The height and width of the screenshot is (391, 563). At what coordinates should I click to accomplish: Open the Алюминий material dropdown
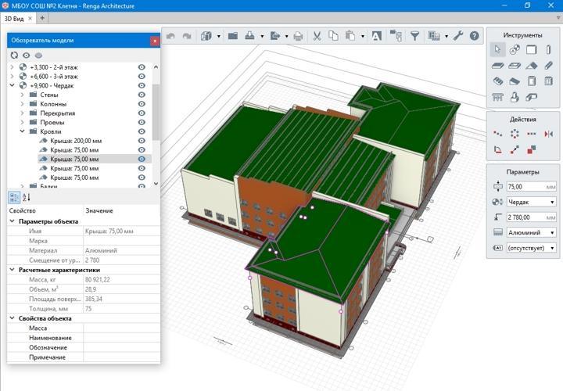click(532, 233)
